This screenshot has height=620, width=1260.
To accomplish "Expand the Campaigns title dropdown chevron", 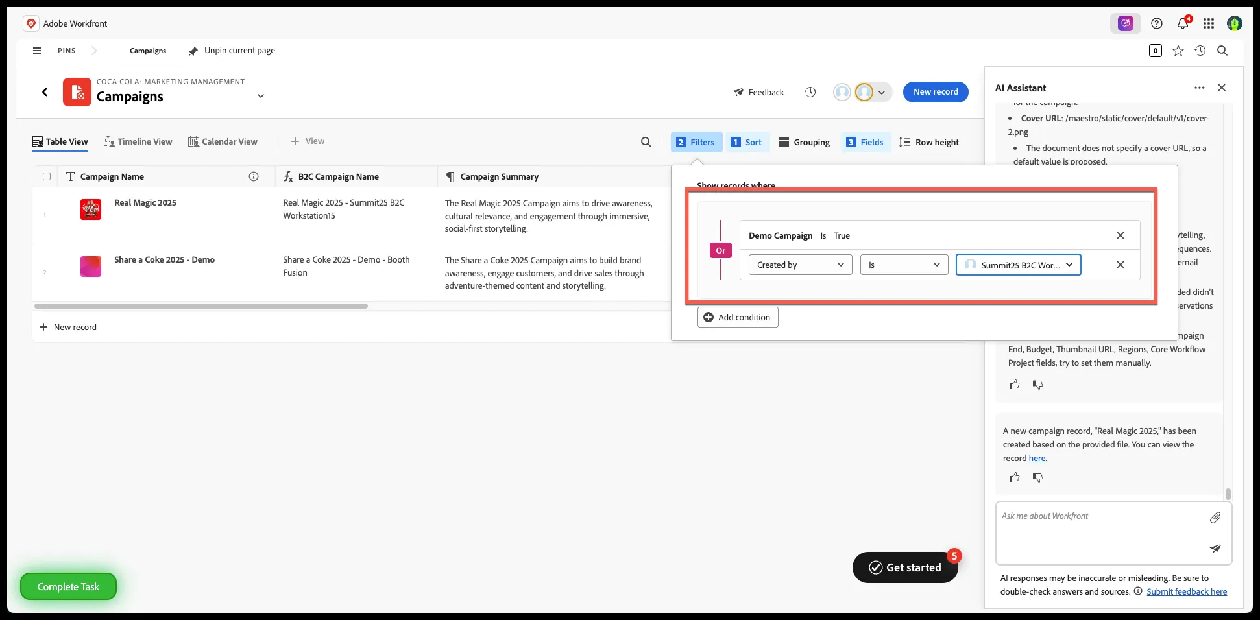I will [x=261, y=96].
